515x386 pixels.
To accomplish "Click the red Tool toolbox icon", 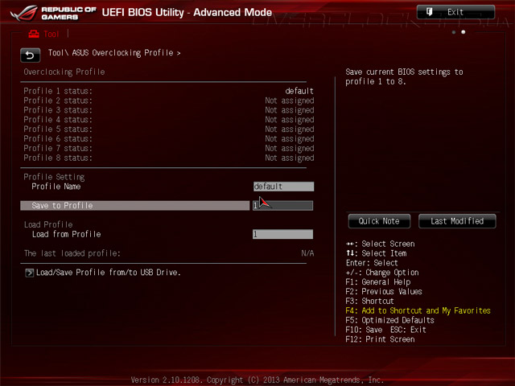I will 34,34.
